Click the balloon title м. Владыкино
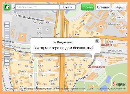Viewport: 130px width, 94px height. click(x=63, y=42)
